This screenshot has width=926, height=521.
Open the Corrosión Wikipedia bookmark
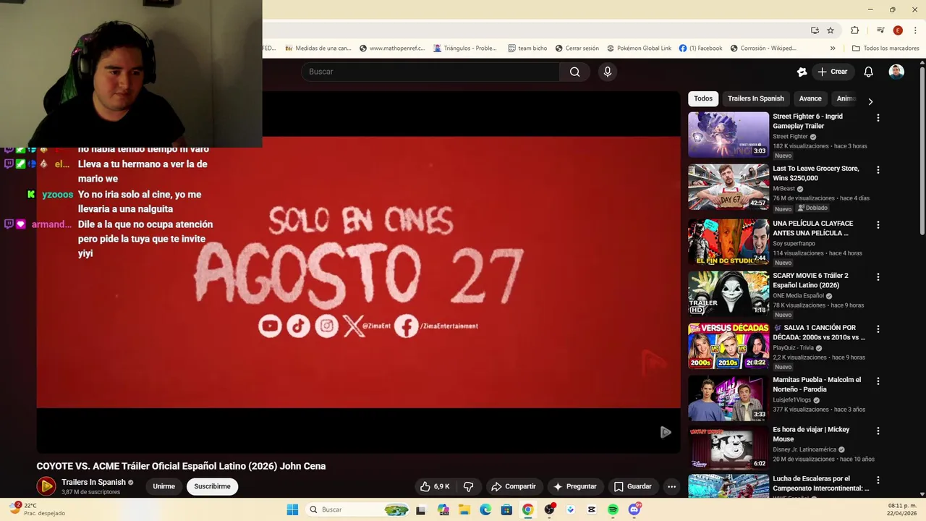click(x=763, y=48)
